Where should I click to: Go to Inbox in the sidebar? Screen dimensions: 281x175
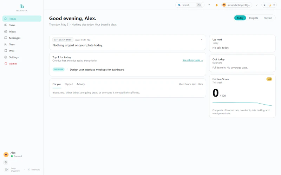pyautogui.click(x=22, y=31)
